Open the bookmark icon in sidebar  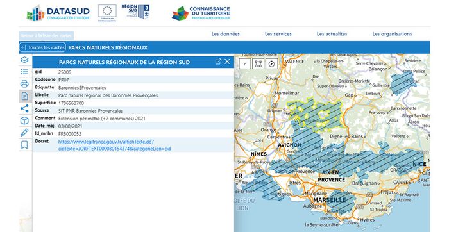pos(24,145)
